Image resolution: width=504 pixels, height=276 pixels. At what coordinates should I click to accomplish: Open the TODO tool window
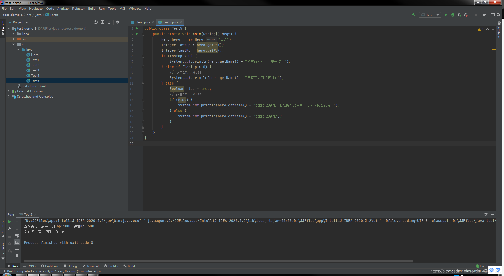(x=29, y=266)
